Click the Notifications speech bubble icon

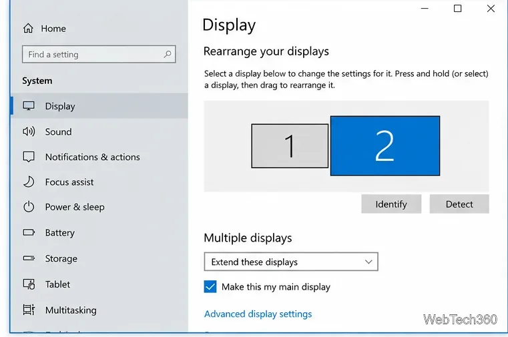[29, 157]
